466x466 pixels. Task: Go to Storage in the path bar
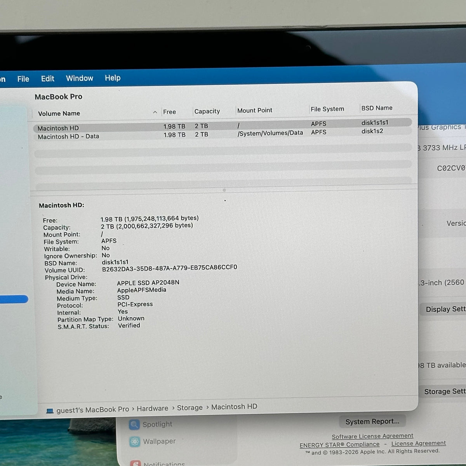coord(190,408)
